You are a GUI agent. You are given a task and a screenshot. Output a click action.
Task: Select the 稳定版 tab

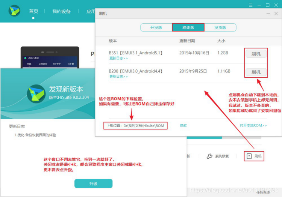(x=188, y=27)
